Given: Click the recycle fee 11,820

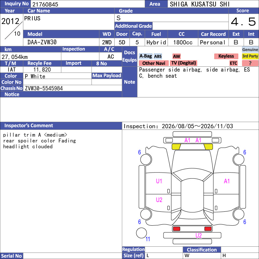Looking at the screenshot, I should pyautogui.click(x=42, y=70).
